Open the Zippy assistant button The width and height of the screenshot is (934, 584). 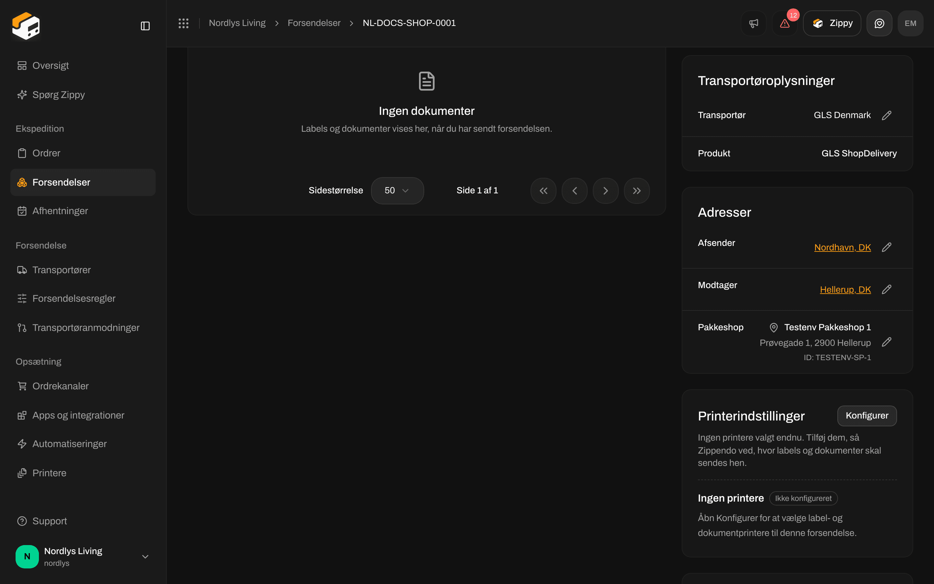pos(832,23)
